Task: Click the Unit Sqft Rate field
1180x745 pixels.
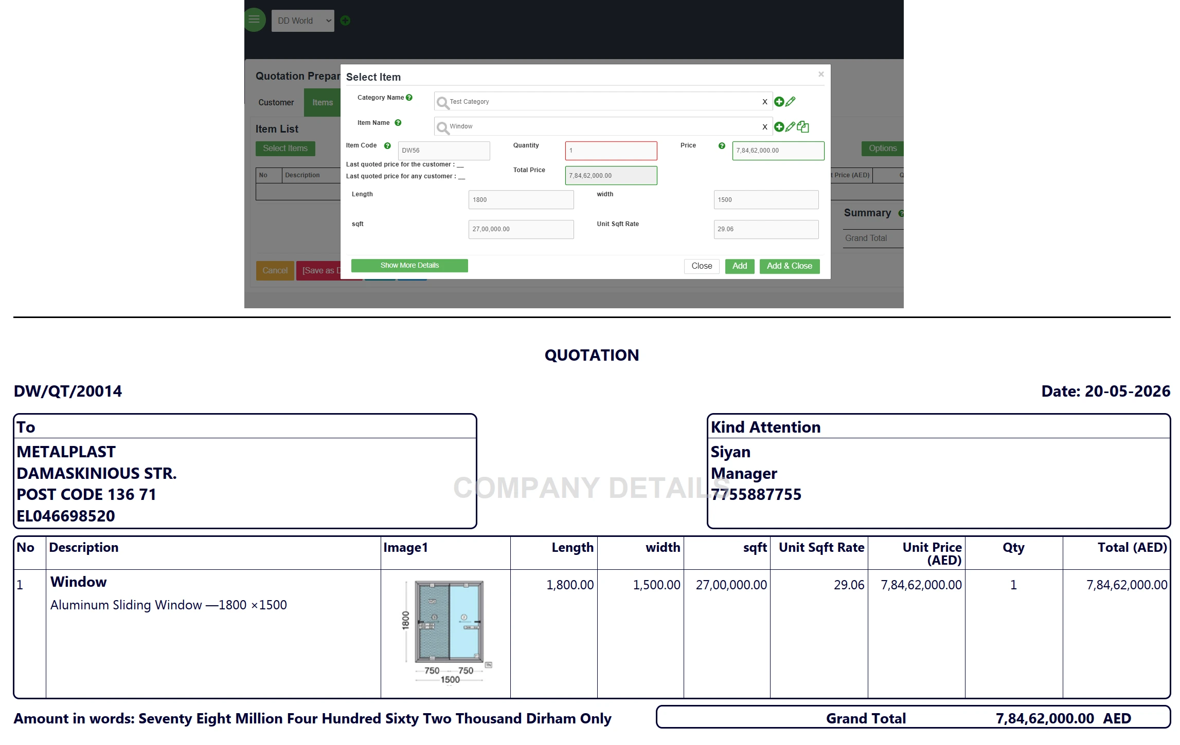Action: [766, 229]
